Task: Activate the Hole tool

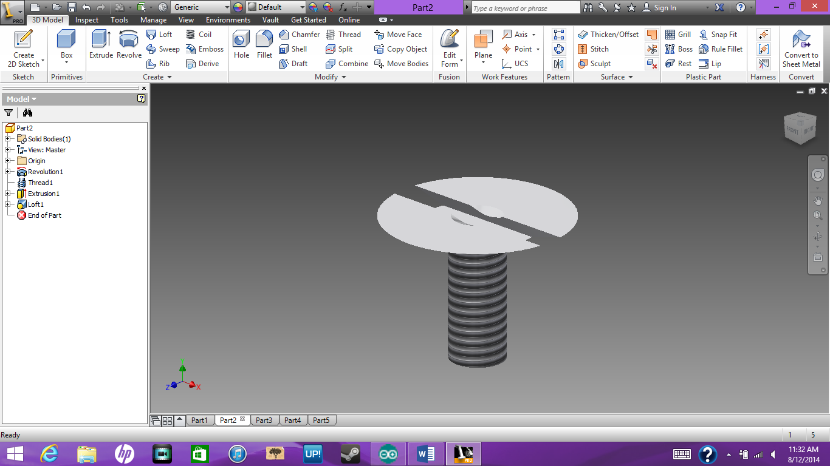Action: click(241, 44)
